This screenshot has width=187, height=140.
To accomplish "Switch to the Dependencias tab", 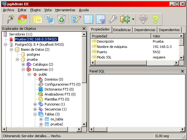I will (145, 30).
